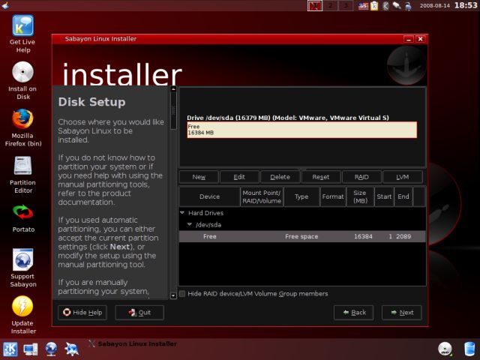Click the Delete partition button

point(280,177)
